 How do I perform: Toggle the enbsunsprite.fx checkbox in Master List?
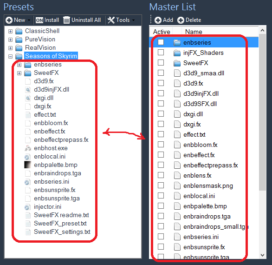coord(161,246)
